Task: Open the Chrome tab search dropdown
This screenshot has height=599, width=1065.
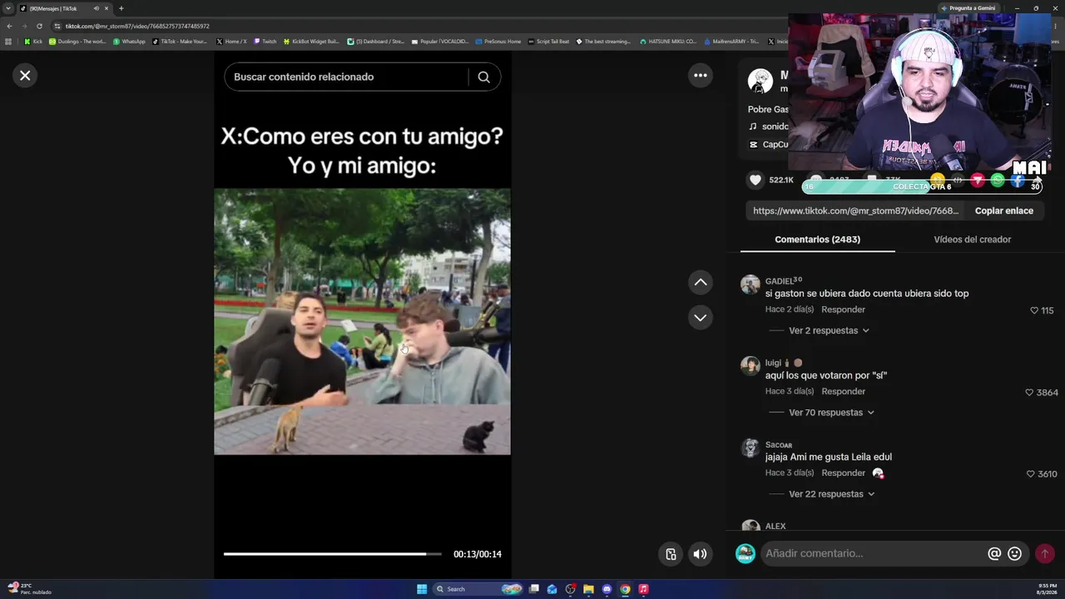Action: point(8,8)
